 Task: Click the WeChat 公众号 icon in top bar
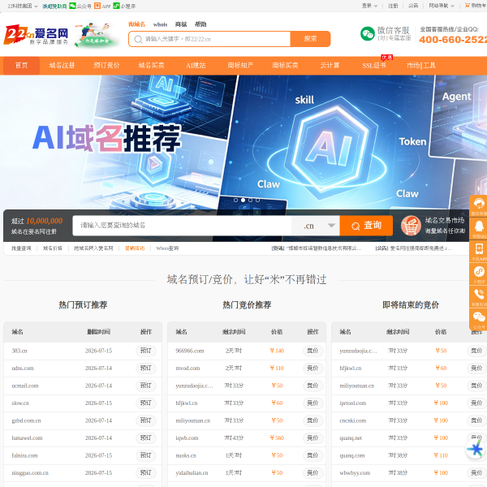click(x=72, y=6)
